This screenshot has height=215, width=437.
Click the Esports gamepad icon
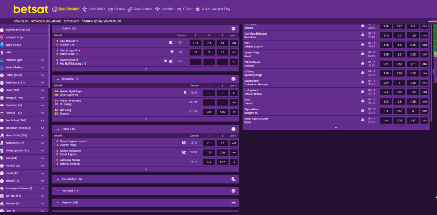pos(233,203)
